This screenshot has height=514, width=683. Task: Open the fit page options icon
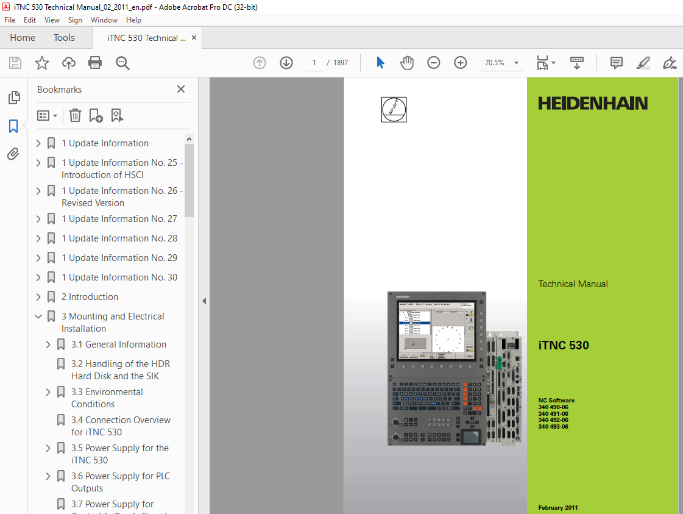(x=545, y=63)
